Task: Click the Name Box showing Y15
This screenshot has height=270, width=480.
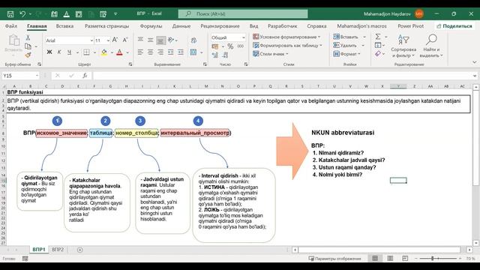Action: pos(20,76)
